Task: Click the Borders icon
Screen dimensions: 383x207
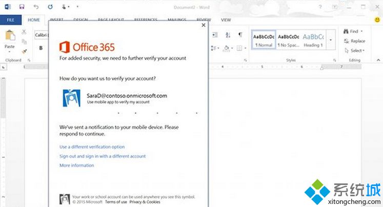Action: click(239, 48)
